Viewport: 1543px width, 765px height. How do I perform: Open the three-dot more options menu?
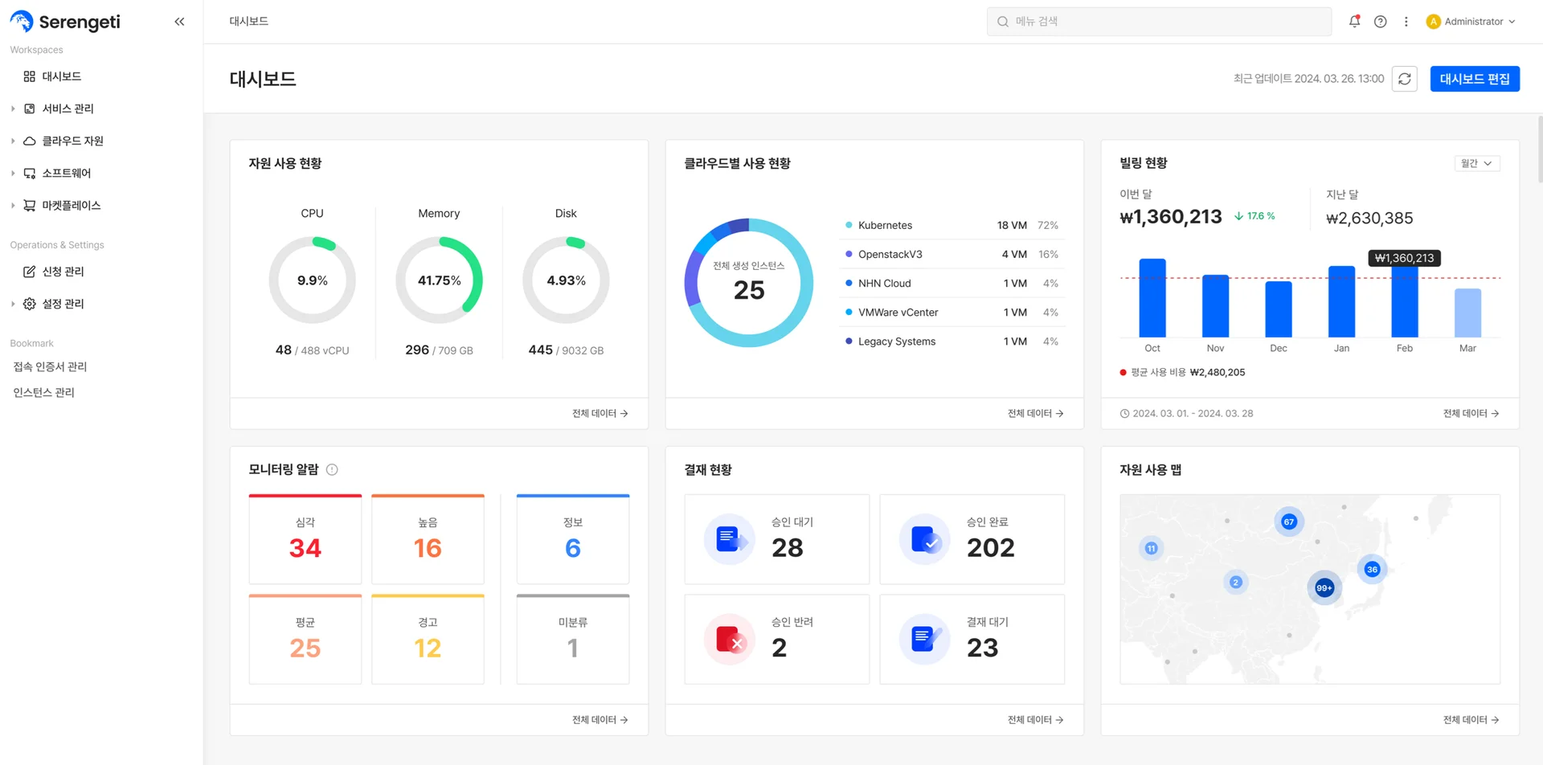coord(1406,22)
